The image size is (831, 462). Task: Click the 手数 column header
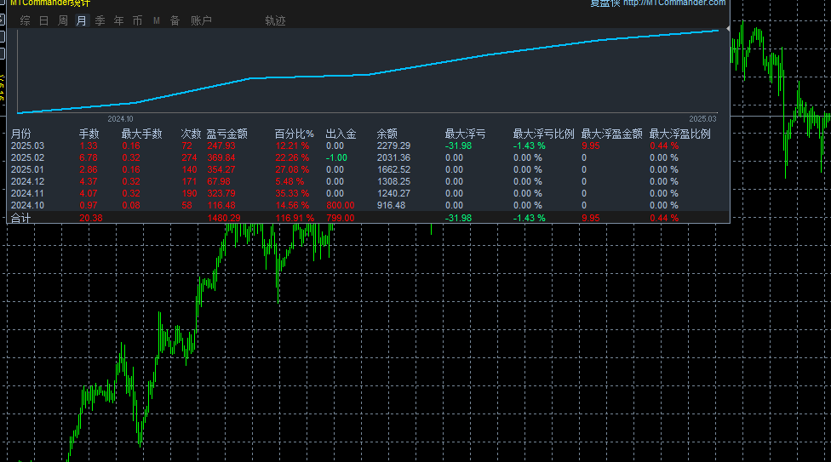[x=89, y=134]
